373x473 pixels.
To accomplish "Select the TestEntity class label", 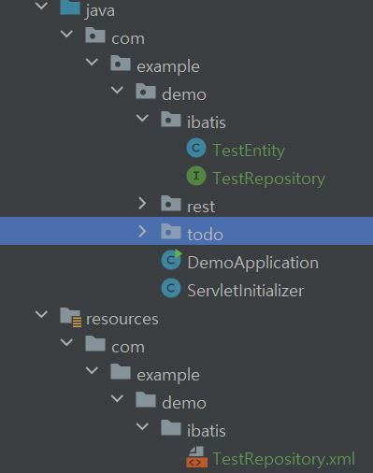I will 249,150.
